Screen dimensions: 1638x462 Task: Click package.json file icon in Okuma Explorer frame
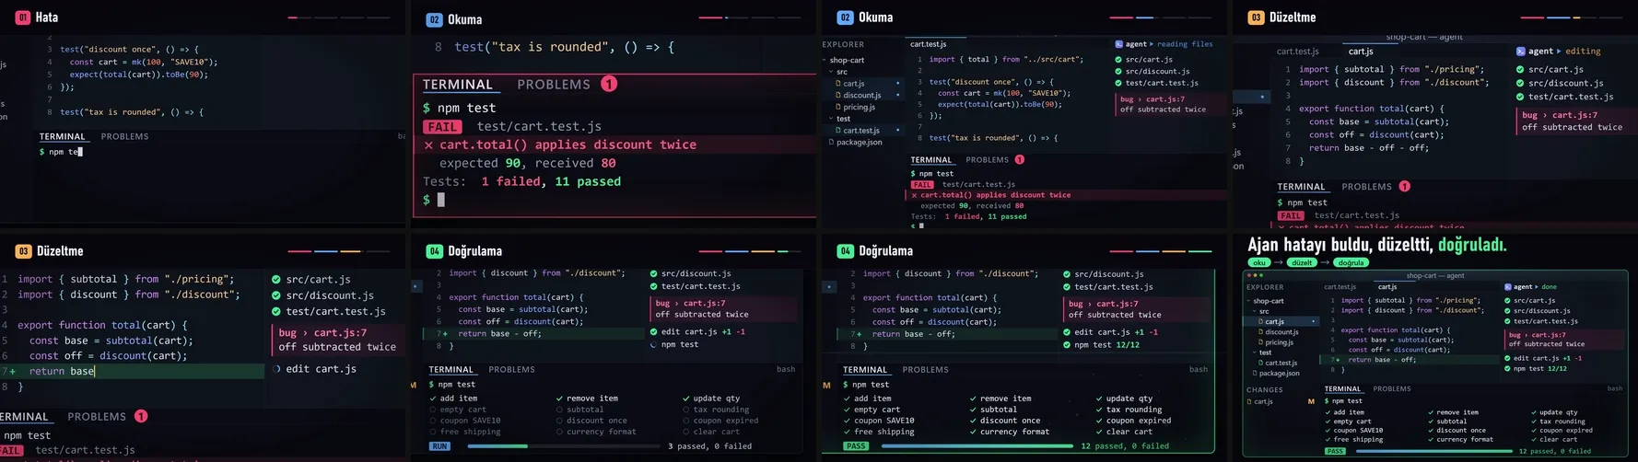coord(832,143)
